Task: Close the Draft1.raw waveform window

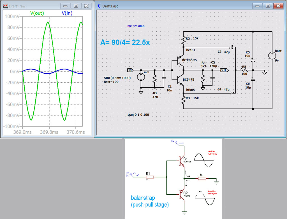Action: point(86,6)
